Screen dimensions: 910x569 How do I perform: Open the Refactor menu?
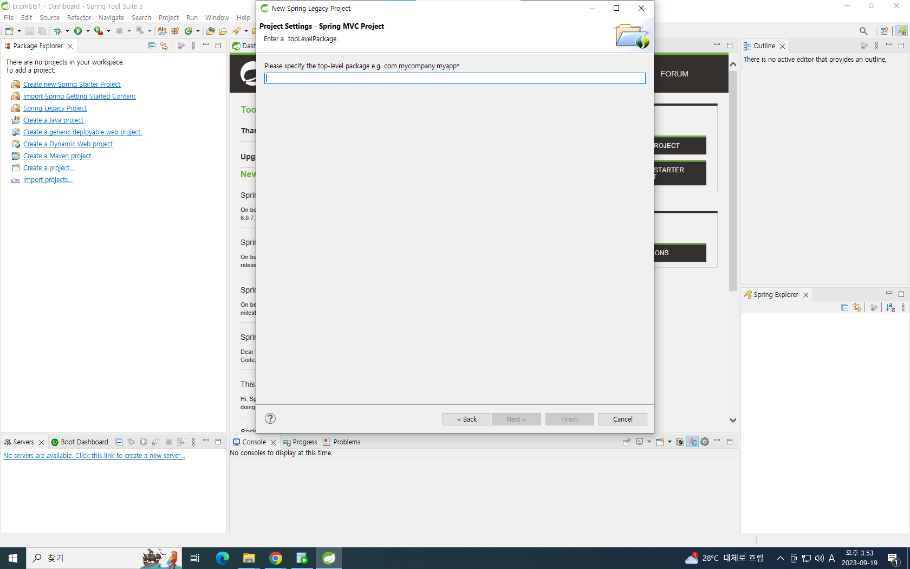coord(79,18)
